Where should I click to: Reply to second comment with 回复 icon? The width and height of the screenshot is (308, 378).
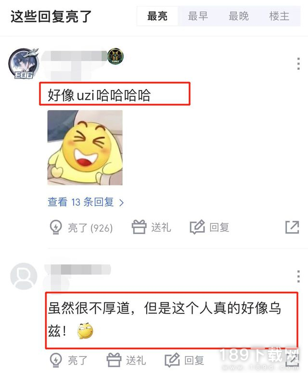pyautogui.click(x=172, y=360)
